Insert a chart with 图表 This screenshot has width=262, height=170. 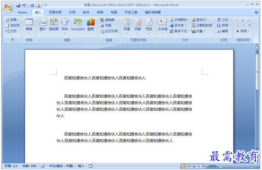pos(91,25)
